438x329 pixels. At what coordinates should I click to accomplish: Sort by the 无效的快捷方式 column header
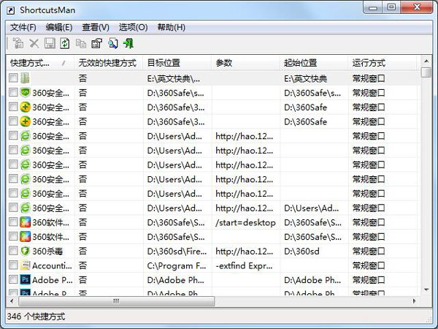coord(108,63)
